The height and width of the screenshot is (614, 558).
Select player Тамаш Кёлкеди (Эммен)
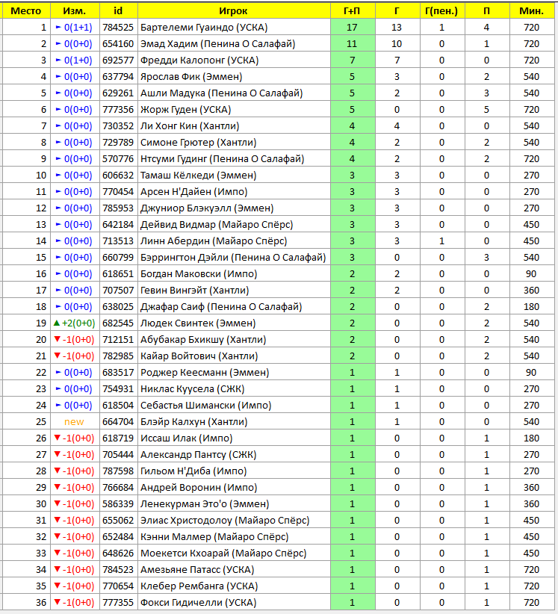(x=199, y=176)
